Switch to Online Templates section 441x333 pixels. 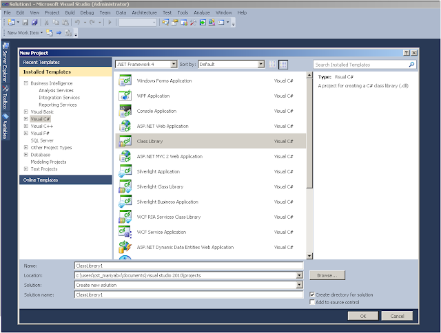(x=65, y=180)
